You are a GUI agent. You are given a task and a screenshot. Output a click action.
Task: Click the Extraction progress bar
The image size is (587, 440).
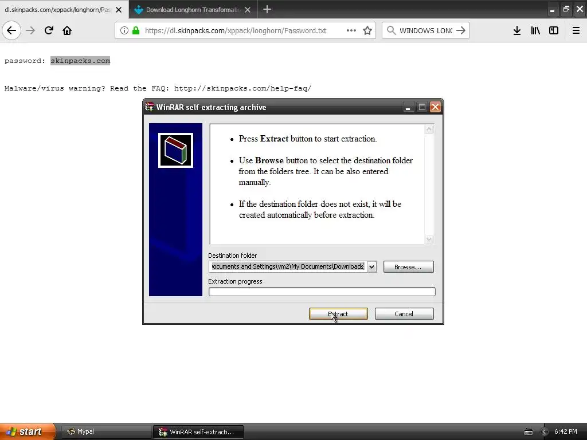tap(322, 292)
